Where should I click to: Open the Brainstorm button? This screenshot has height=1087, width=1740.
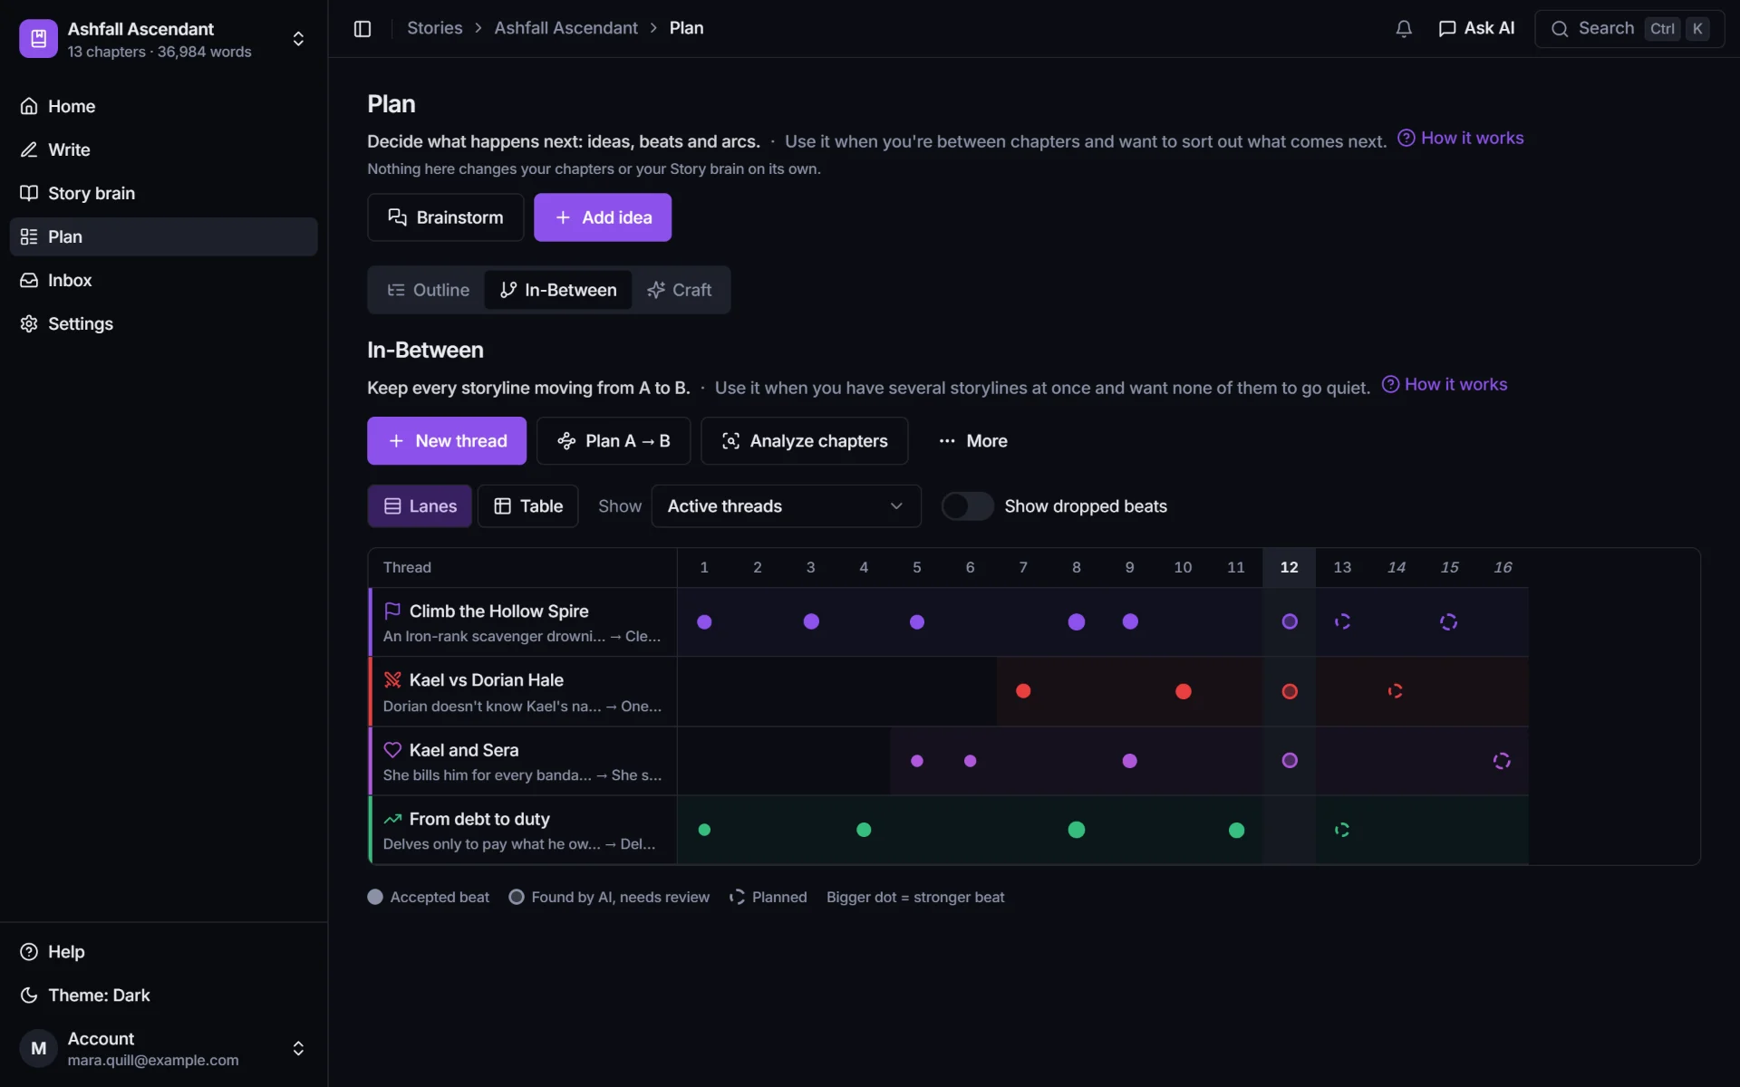(446, 217)
